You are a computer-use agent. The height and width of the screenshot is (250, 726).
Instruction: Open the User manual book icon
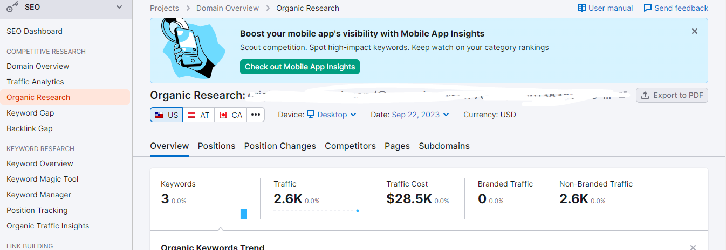point(581,8)
